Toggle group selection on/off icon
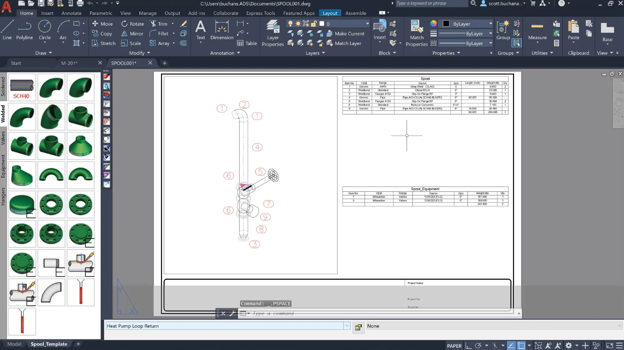Image resolution: width=624 pixels, height=350 pixels. pos(517,43)
